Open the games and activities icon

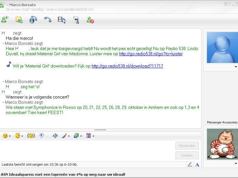(76, 20)
